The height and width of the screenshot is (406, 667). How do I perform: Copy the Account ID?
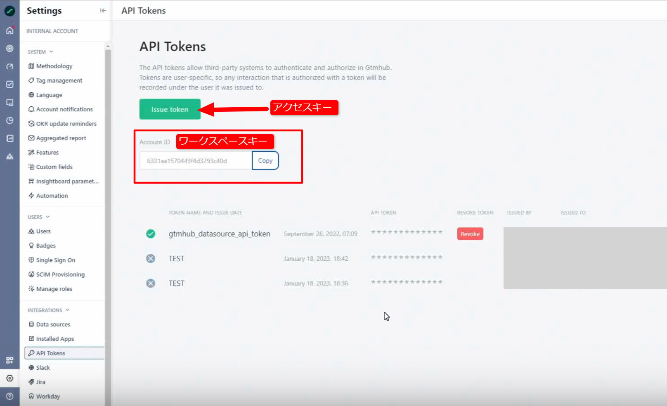click(x=265, y=161)
